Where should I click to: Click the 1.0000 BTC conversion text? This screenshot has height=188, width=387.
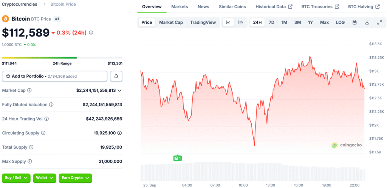tap(12, 45)
